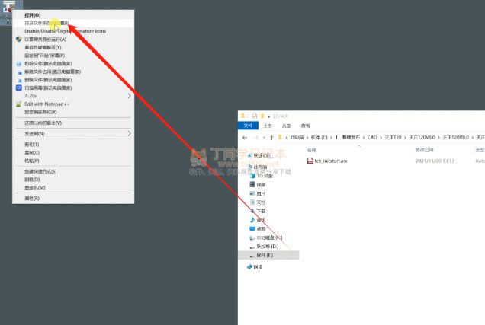Screen dimensions: 485x325
Task: Open the Quick Access Toolbar customize dropdown
Action: pos(268,116)
